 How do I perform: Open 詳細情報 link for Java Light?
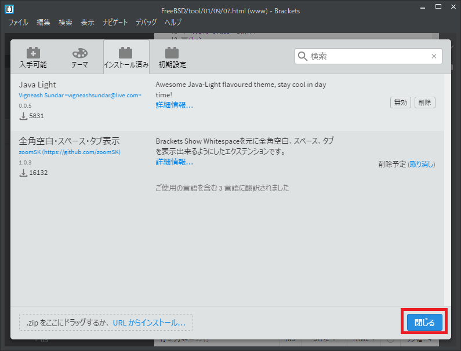tap(175, 105)
